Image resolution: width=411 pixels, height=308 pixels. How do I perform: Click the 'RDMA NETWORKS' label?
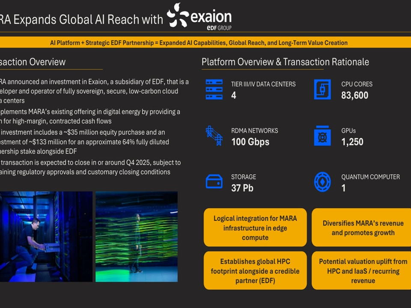[x=254, y=131]
